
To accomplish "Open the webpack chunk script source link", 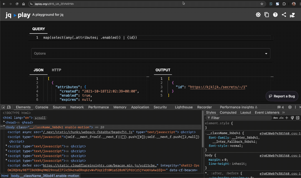I will coord(88,132).
